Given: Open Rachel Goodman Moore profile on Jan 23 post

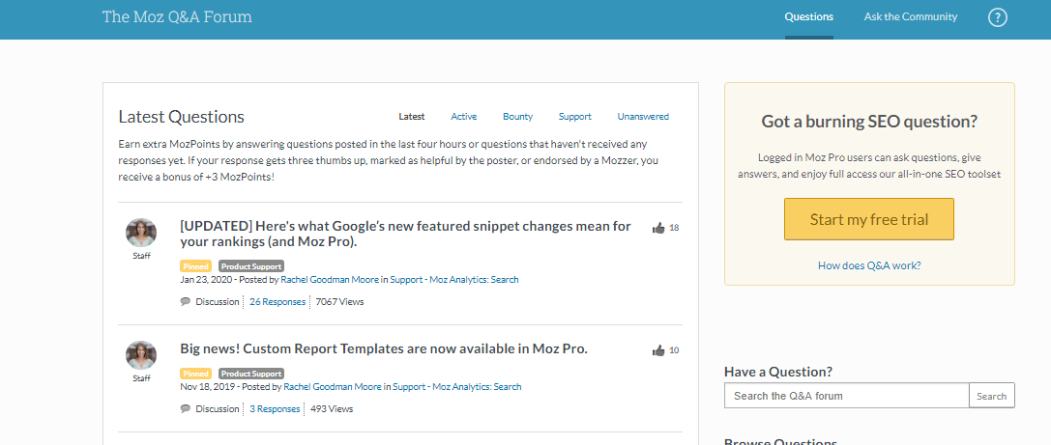Looking at the screenshot, I should pyautogui.click(x=330, y=280).
